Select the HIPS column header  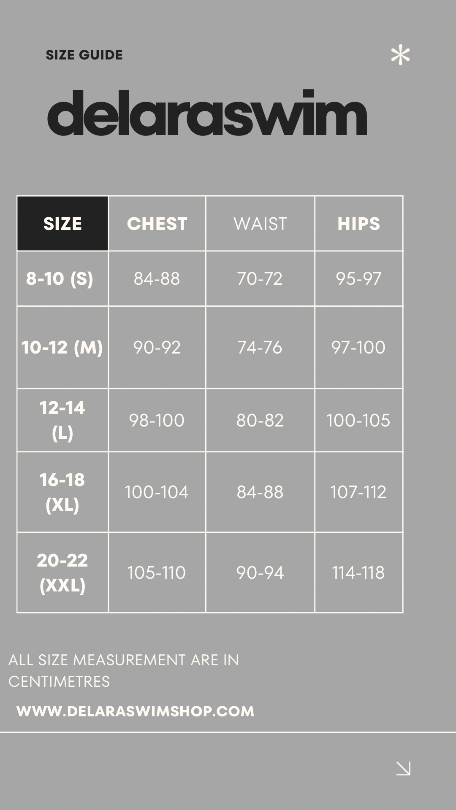point(358,224)
